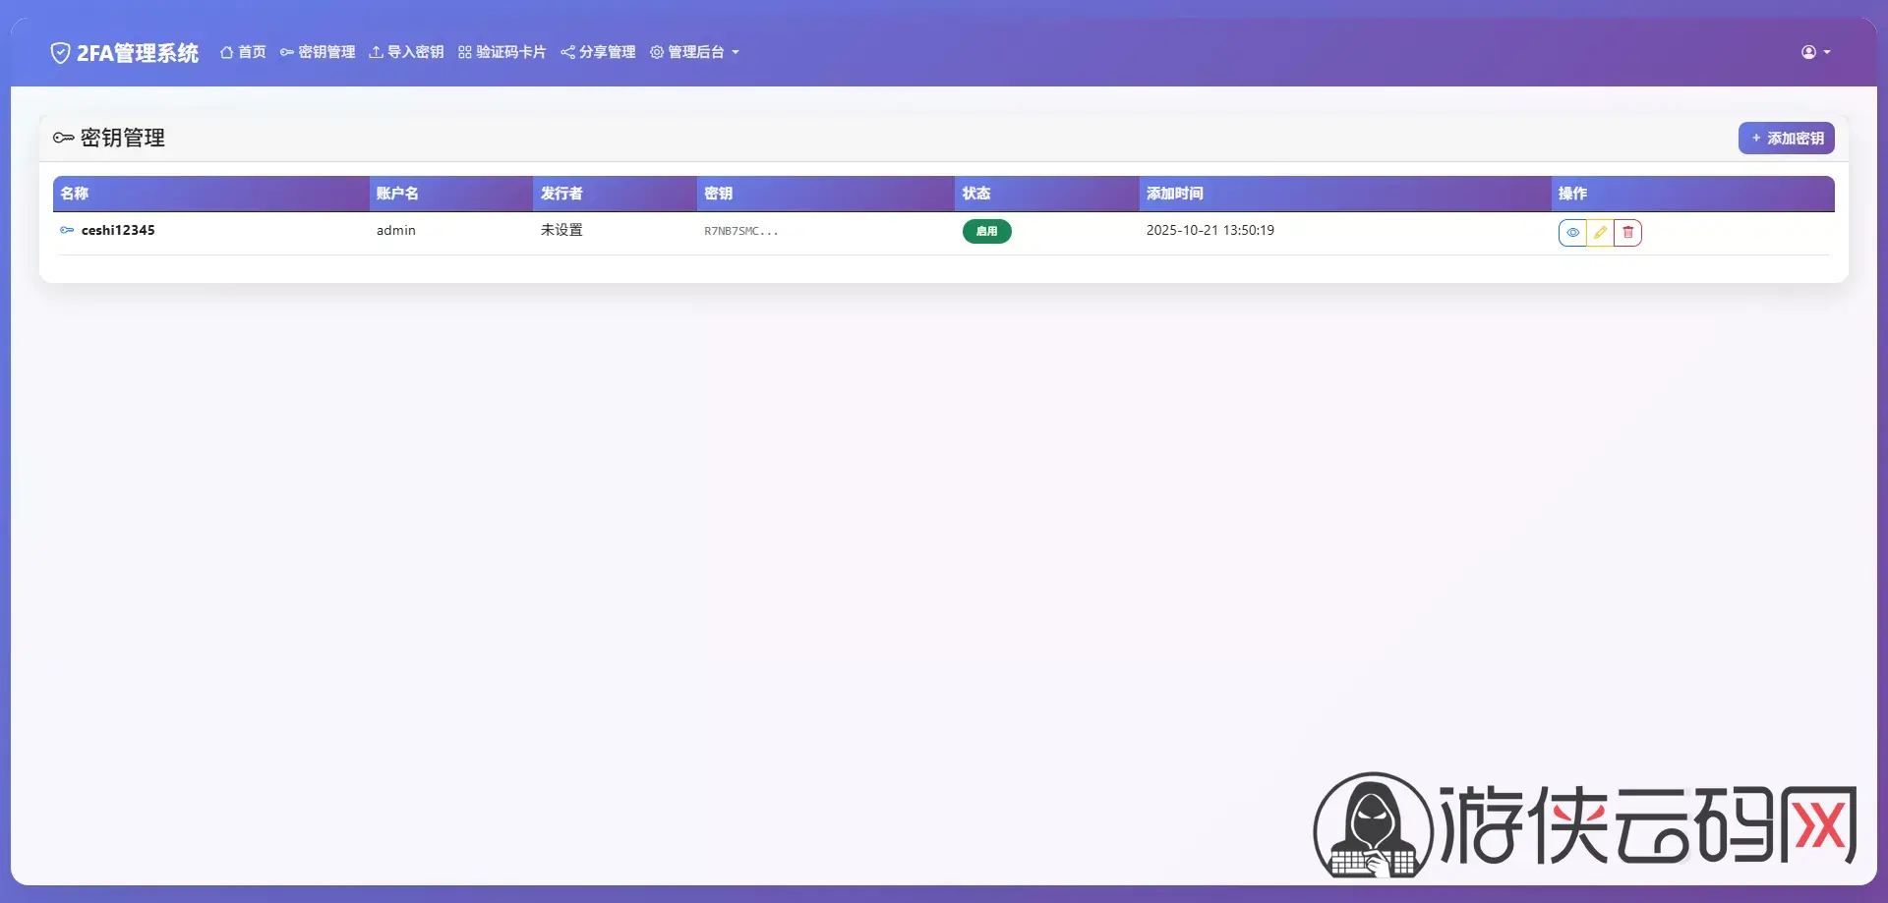Image resolution: width=1888 pixels, height=903 pixels.
Task: Click the key icon beside ceshi12345
Action: (x=67, y=231)
